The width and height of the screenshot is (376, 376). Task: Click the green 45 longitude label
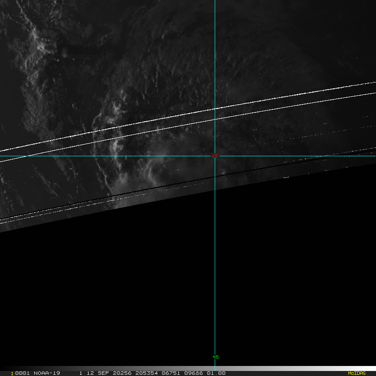(x=216, y=357)
